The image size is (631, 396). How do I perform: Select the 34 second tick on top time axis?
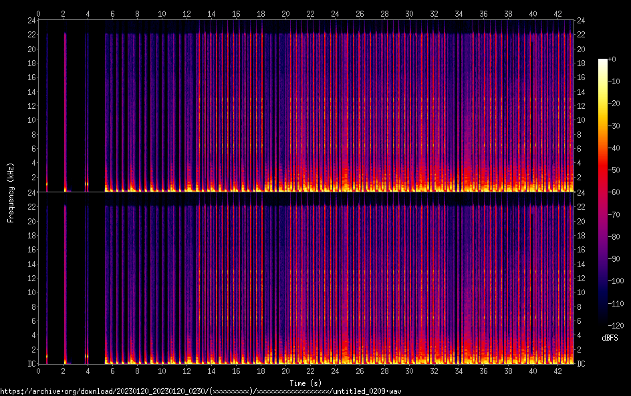(x=459, y=13)
